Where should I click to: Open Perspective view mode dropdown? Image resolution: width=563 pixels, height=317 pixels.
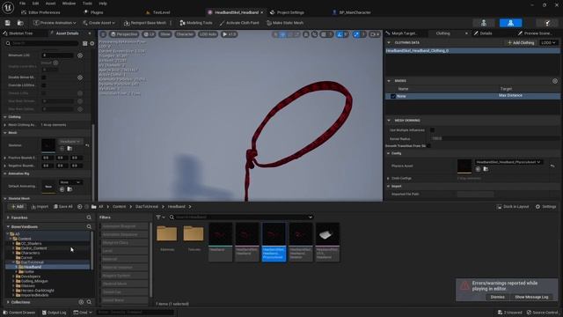[124, 34]
